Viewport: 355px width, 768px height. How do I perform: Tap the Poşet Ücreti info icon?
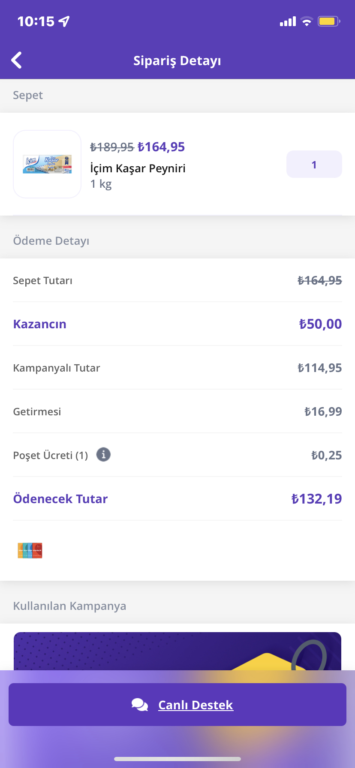pos(103,454)
